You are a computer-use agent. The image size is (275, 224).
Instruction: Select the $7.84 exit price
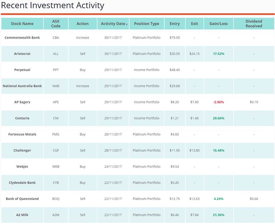pyautogui.click(x=194, y=215)
